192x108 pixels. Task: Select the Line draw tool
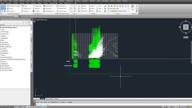[x=71, y=6]
